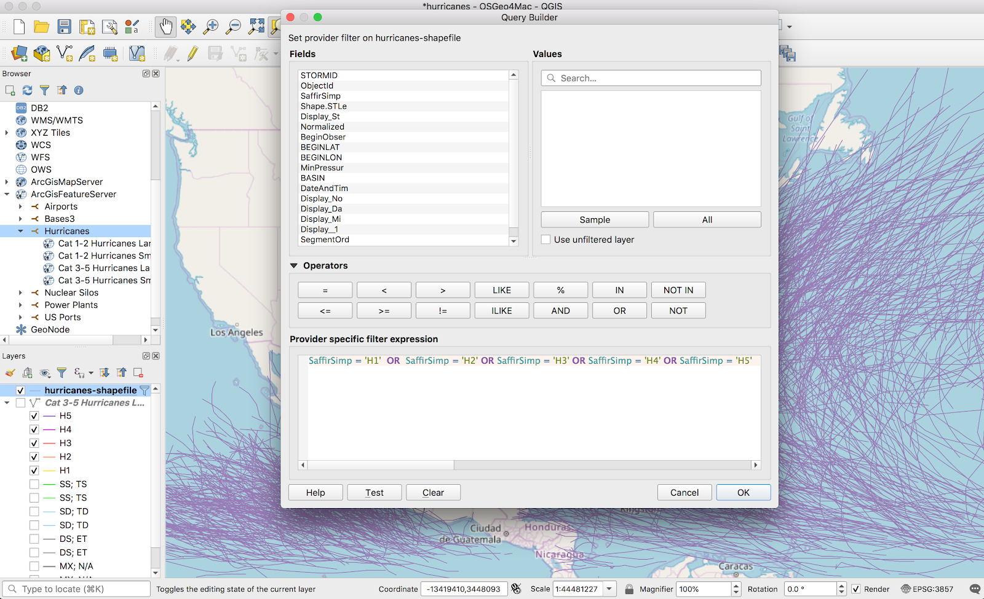Click the Test button

(x=374, y=493)
